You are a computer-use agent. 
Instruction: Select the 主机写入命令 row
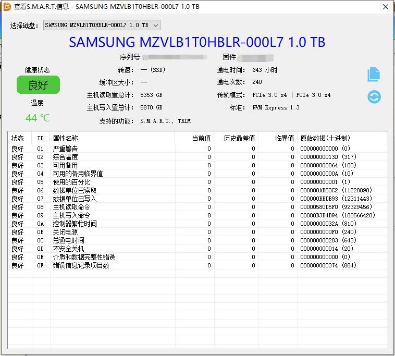tap(197, 215)
